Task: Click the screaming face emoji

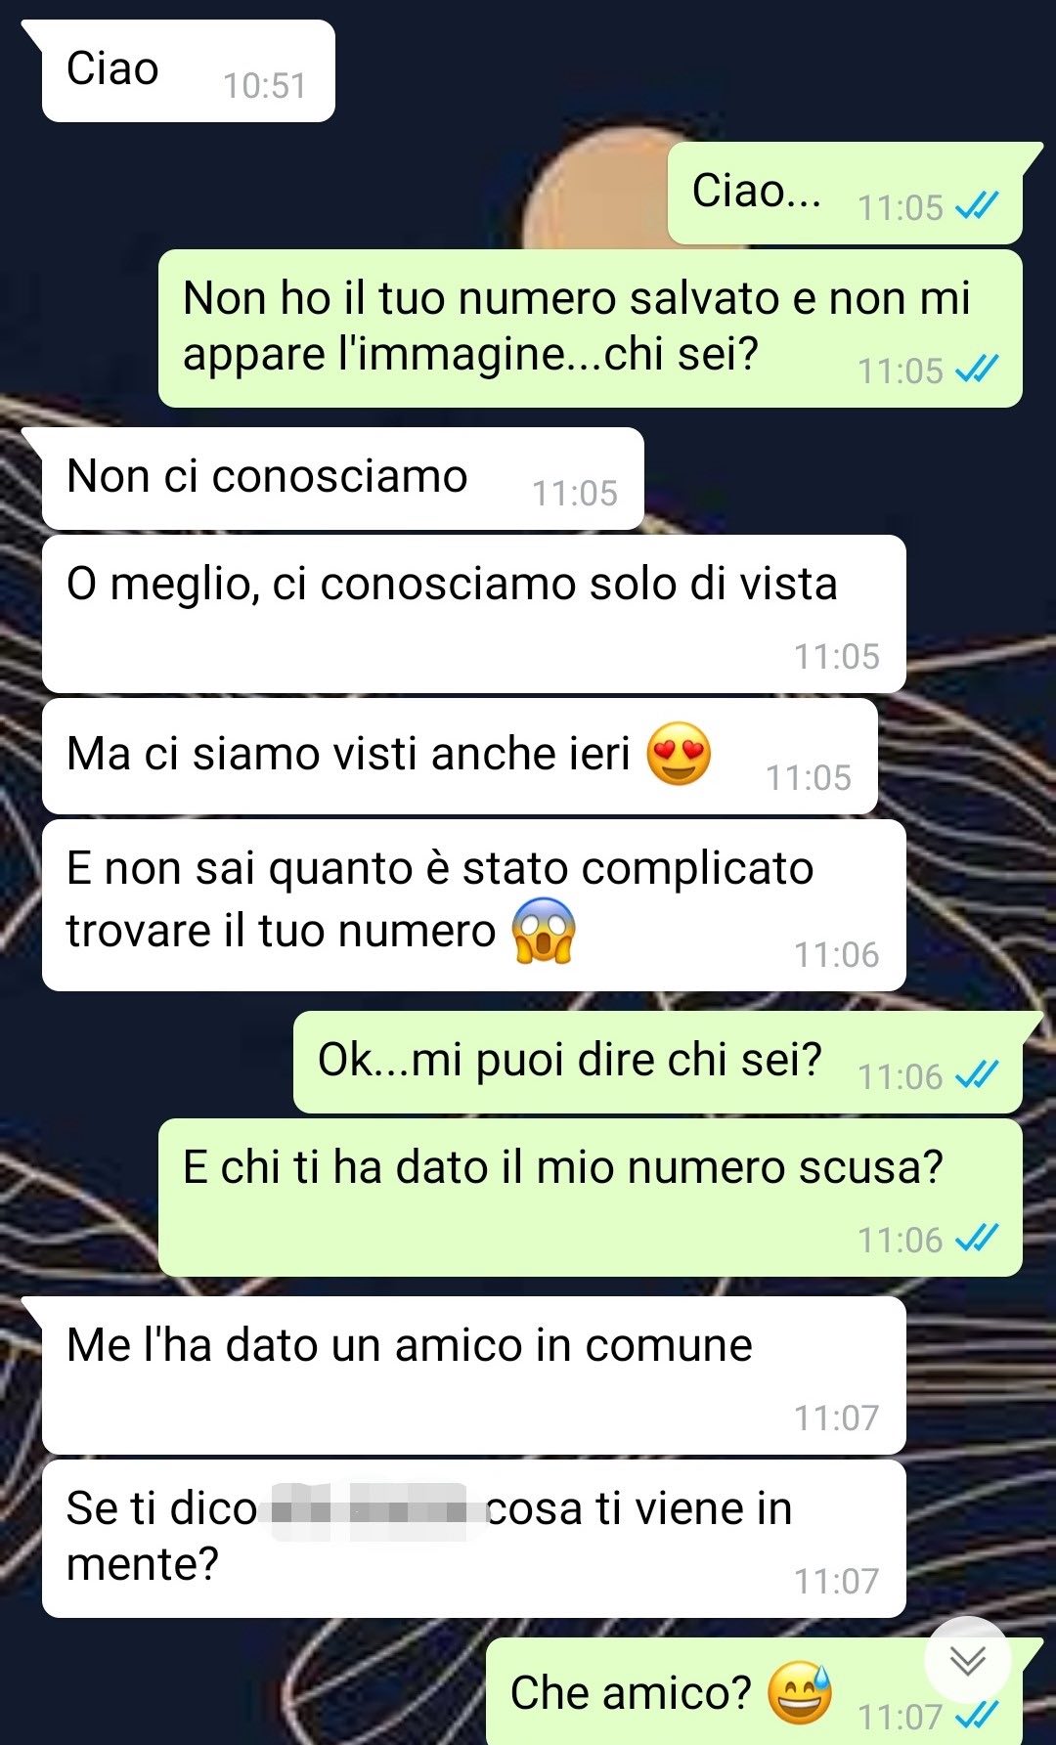Action: tap(544, 930)
